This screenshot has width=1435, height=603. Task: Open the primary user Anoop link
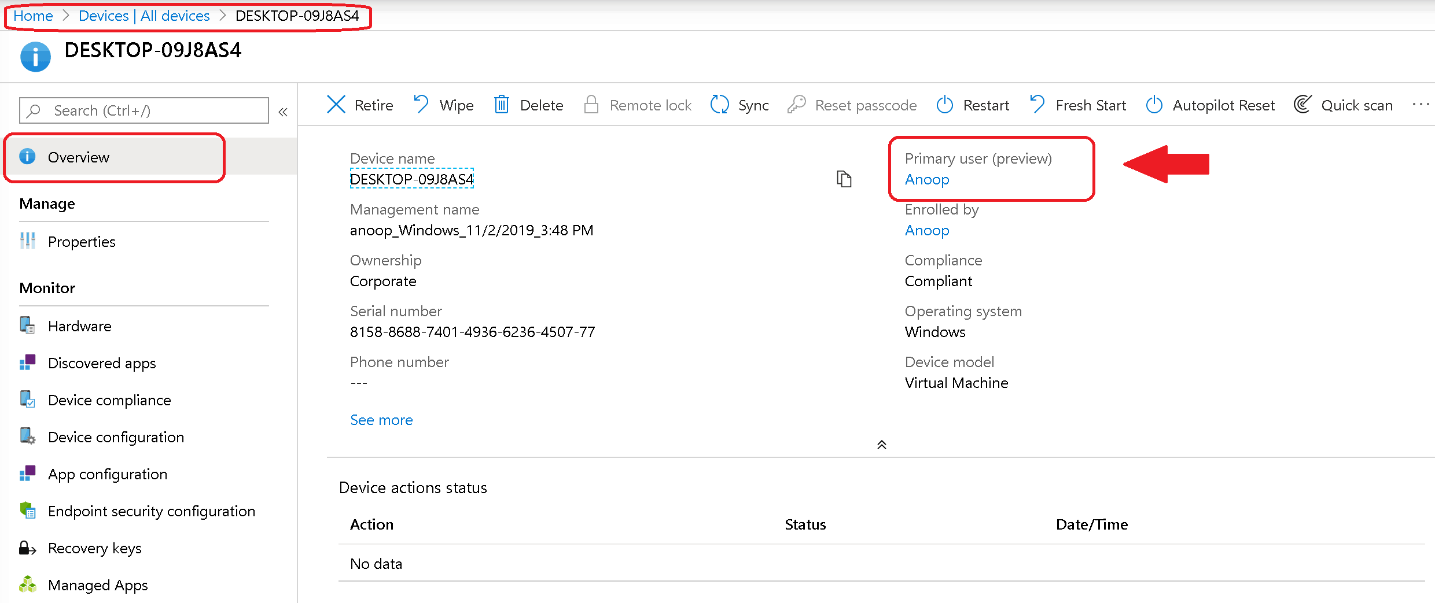pos(927,179)
